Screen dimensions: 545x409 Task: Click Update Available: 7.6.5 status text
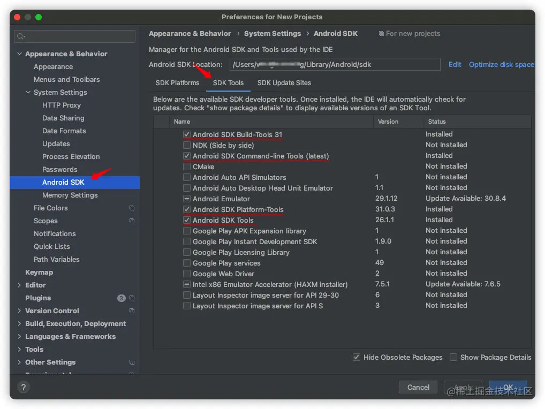(463, 284)
